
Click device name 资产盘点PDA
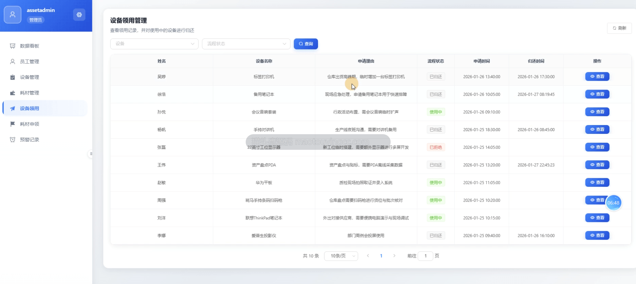pyautogui.click(x=264, y=165)
